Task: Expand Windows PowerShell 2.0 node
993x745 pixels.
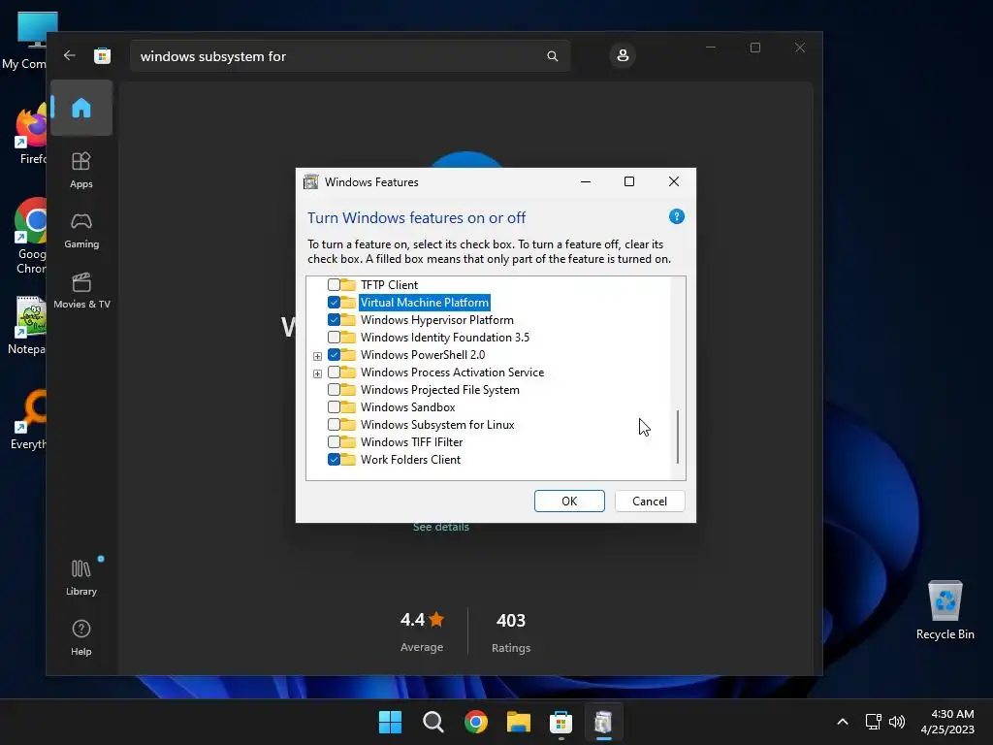Action: pyautogui.click(x=317, y=356)
